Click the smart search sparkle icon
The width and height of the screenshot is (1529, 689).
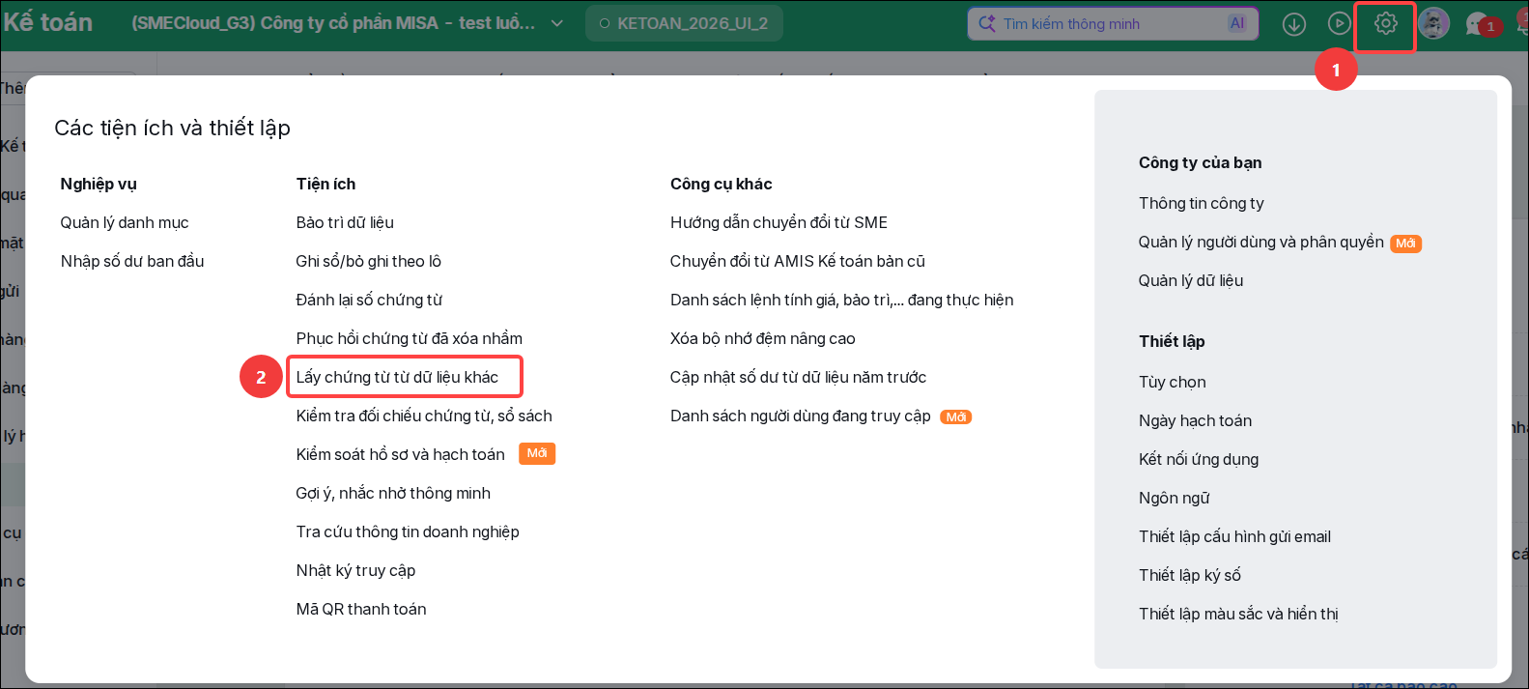coord(986,23)
